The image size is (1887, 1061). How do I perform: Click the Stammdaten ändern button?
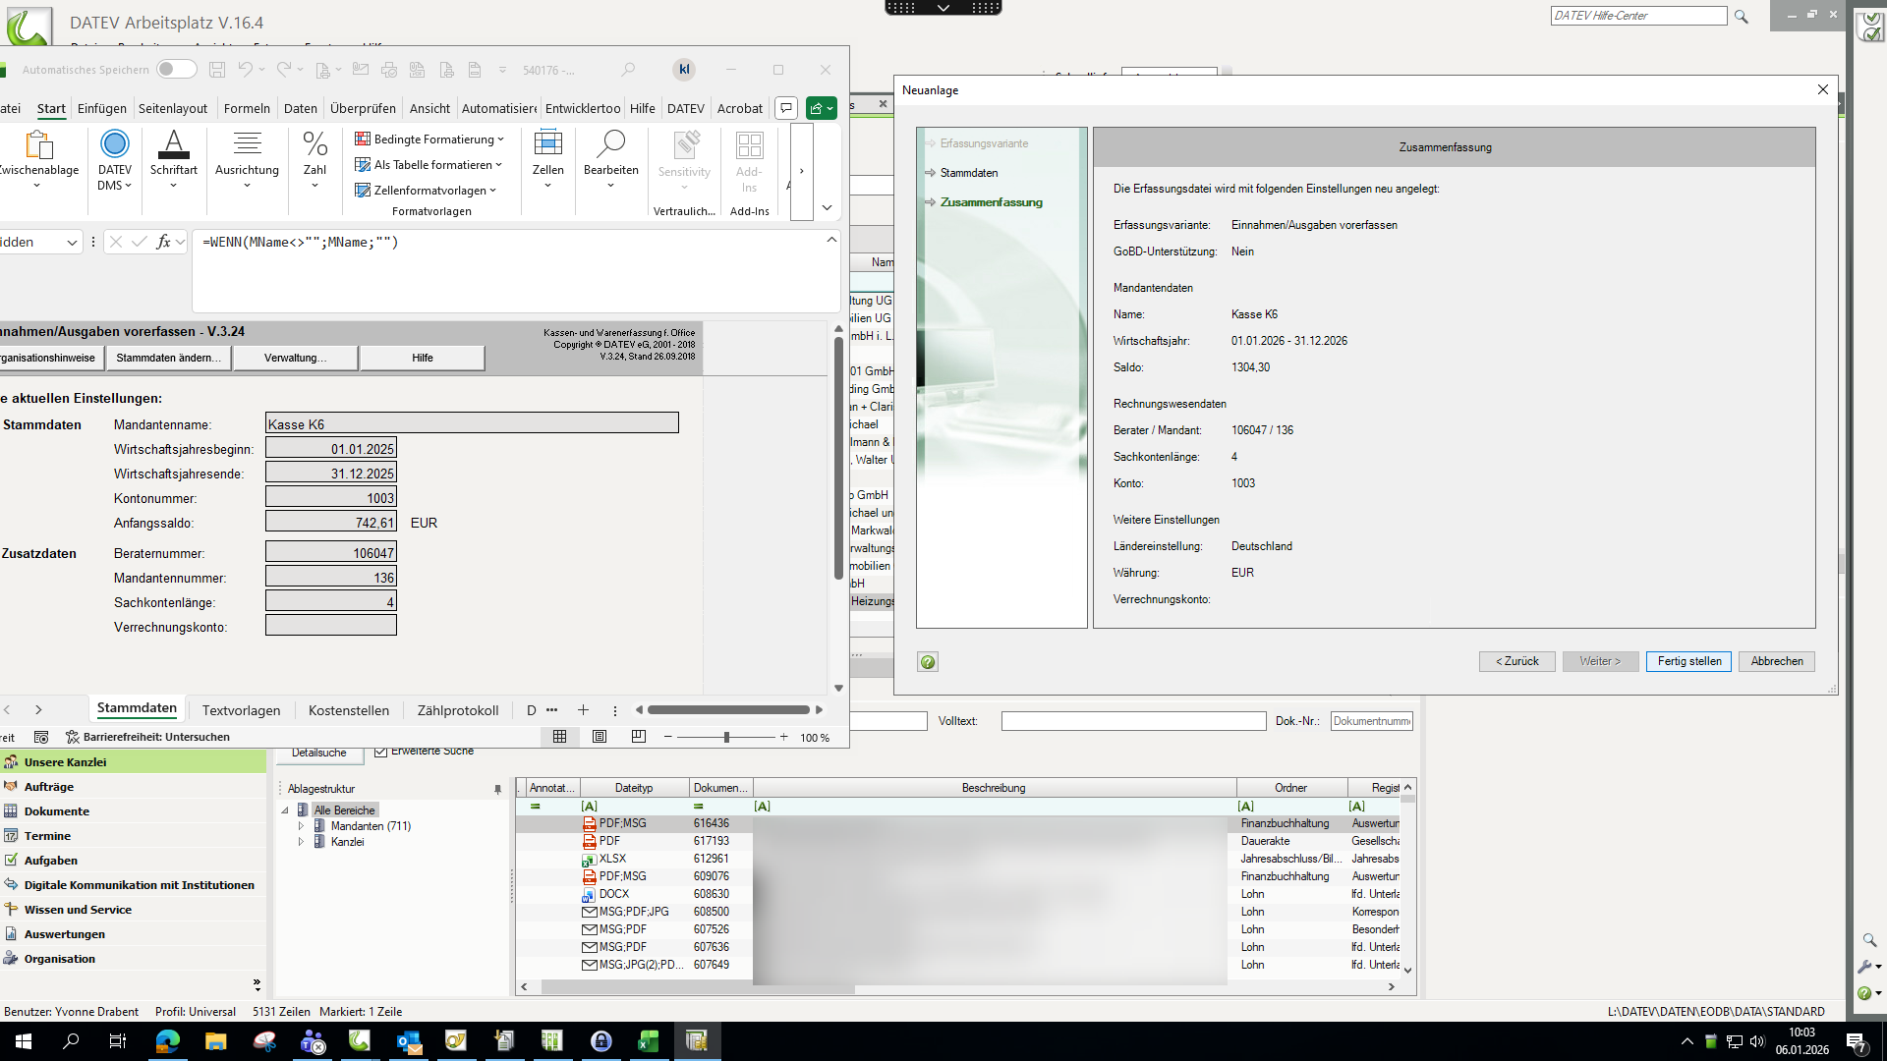tap(168, 358)
